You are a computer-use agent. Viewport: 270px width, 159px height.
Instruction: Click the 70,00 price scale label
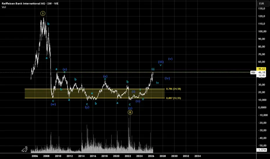(262, 54)
